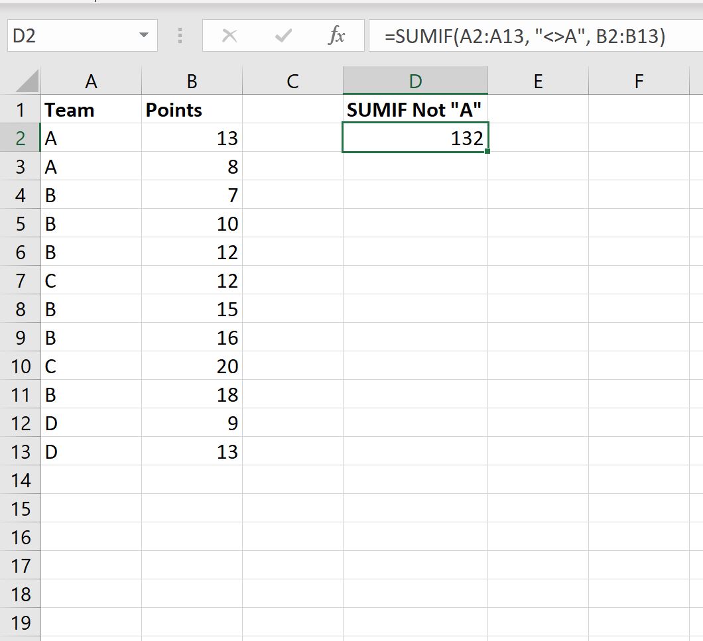Click the formula bar SUMIF text
The image size is (703, 641).
click(524, 36)
